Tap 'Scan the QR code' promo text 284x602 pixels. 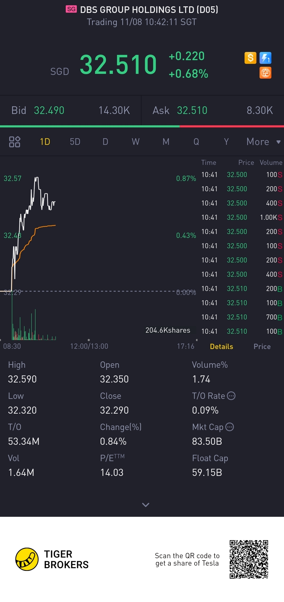187,559
